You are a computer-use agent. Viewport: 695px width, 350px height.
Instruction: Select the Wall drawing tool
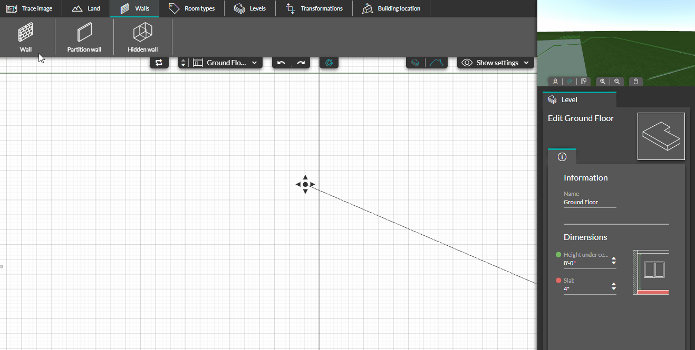click(x=26, y=37)
